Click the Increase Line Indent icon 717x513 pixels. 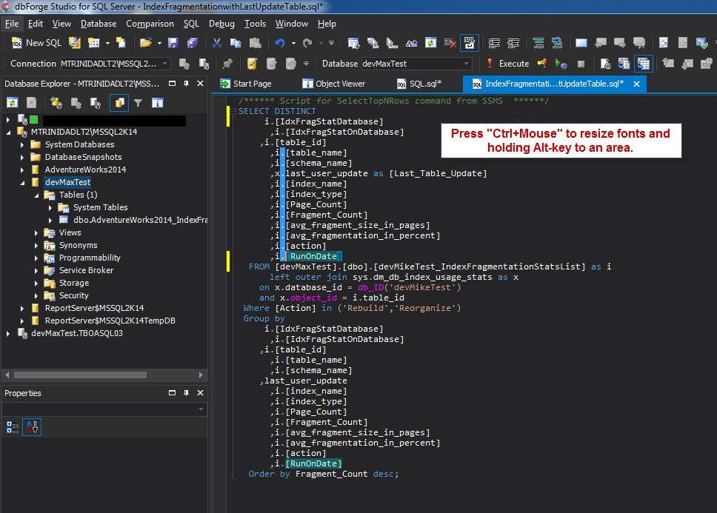pyautogui.click(x=513, y=43)
